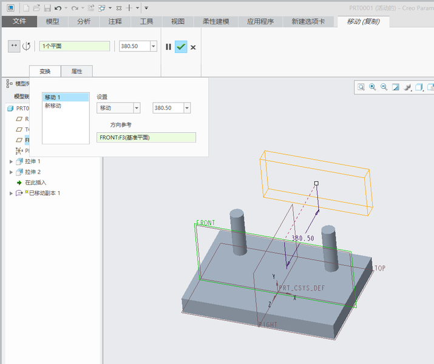
Task: Click the 在此插入 insert marker
Action: [x=35, y=183]
